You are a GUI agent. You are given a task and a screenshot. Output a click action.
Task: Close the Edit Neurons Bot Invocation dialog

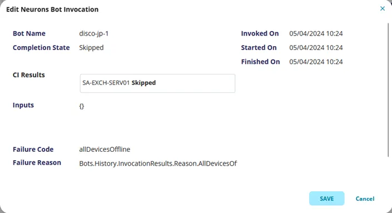coord(382,9)
